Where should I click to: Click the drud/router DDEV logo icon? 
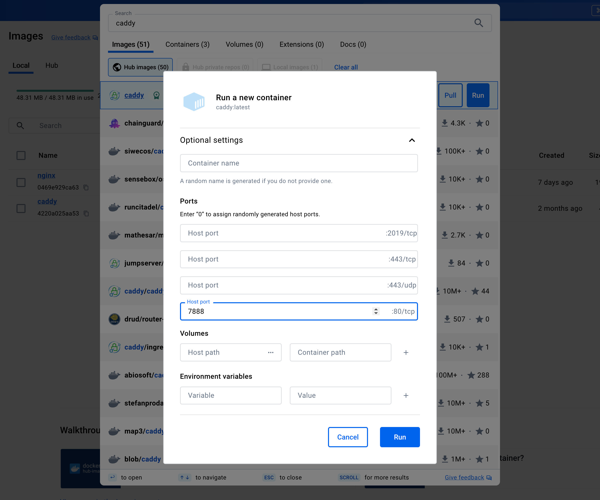(x=114, y=319)
